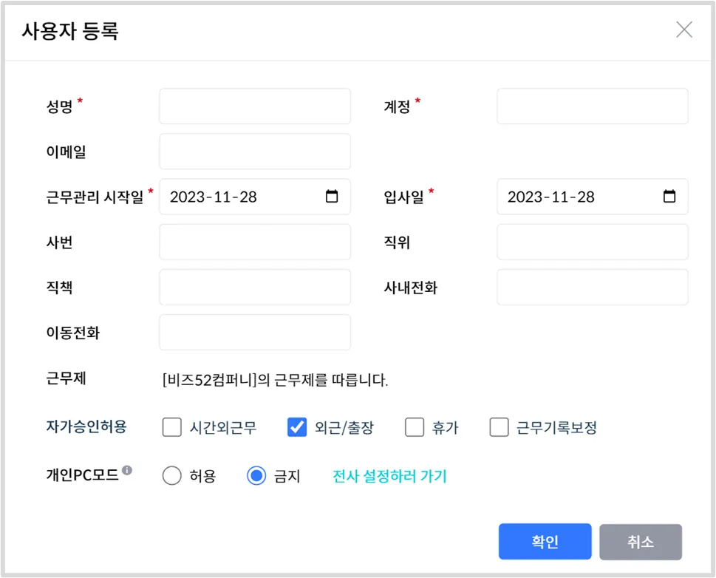Enable the 시간외근무 checkbox
716x578 pixels.
[171, 427]
